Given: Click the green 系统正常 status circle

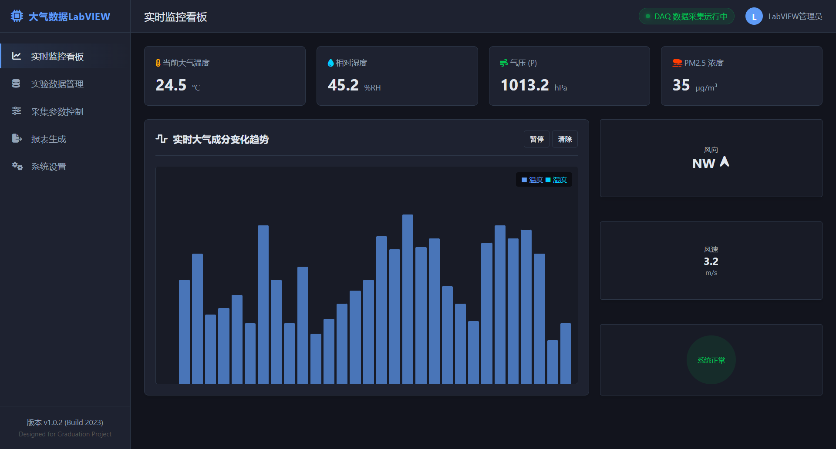Looking at the screenshot, I should point(711,360).
